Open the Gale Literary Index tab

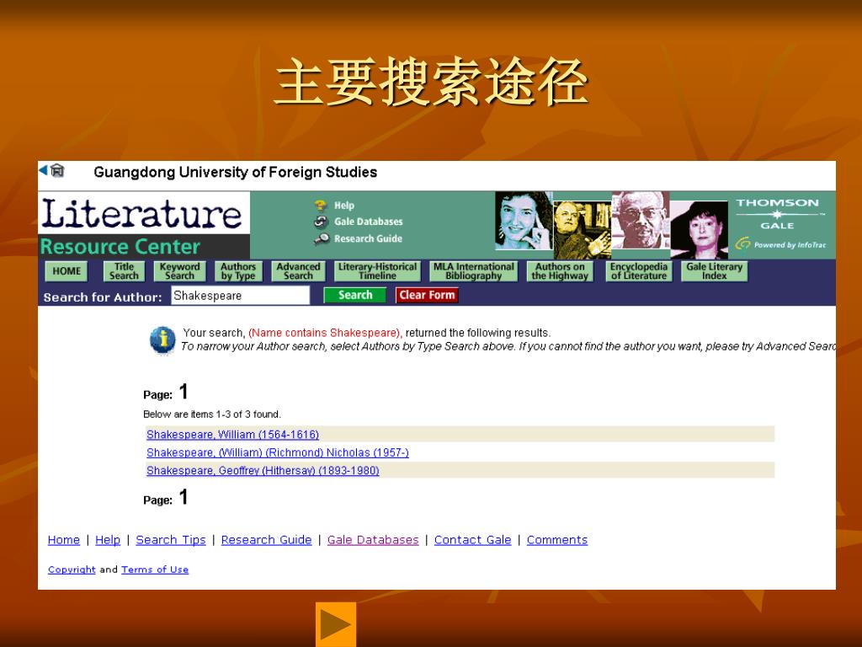(x=714, y=271)
